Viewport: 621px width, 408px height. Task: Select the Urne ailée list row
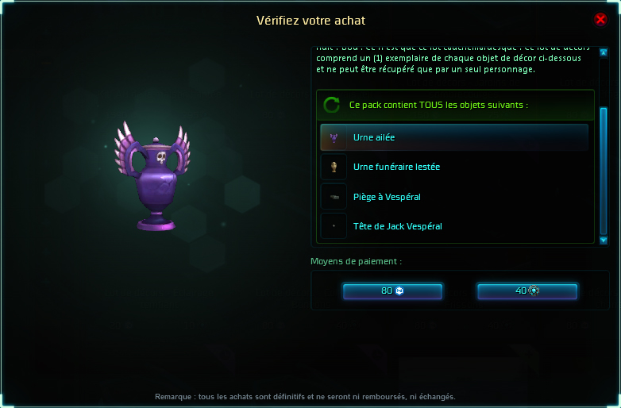[454, 137]
